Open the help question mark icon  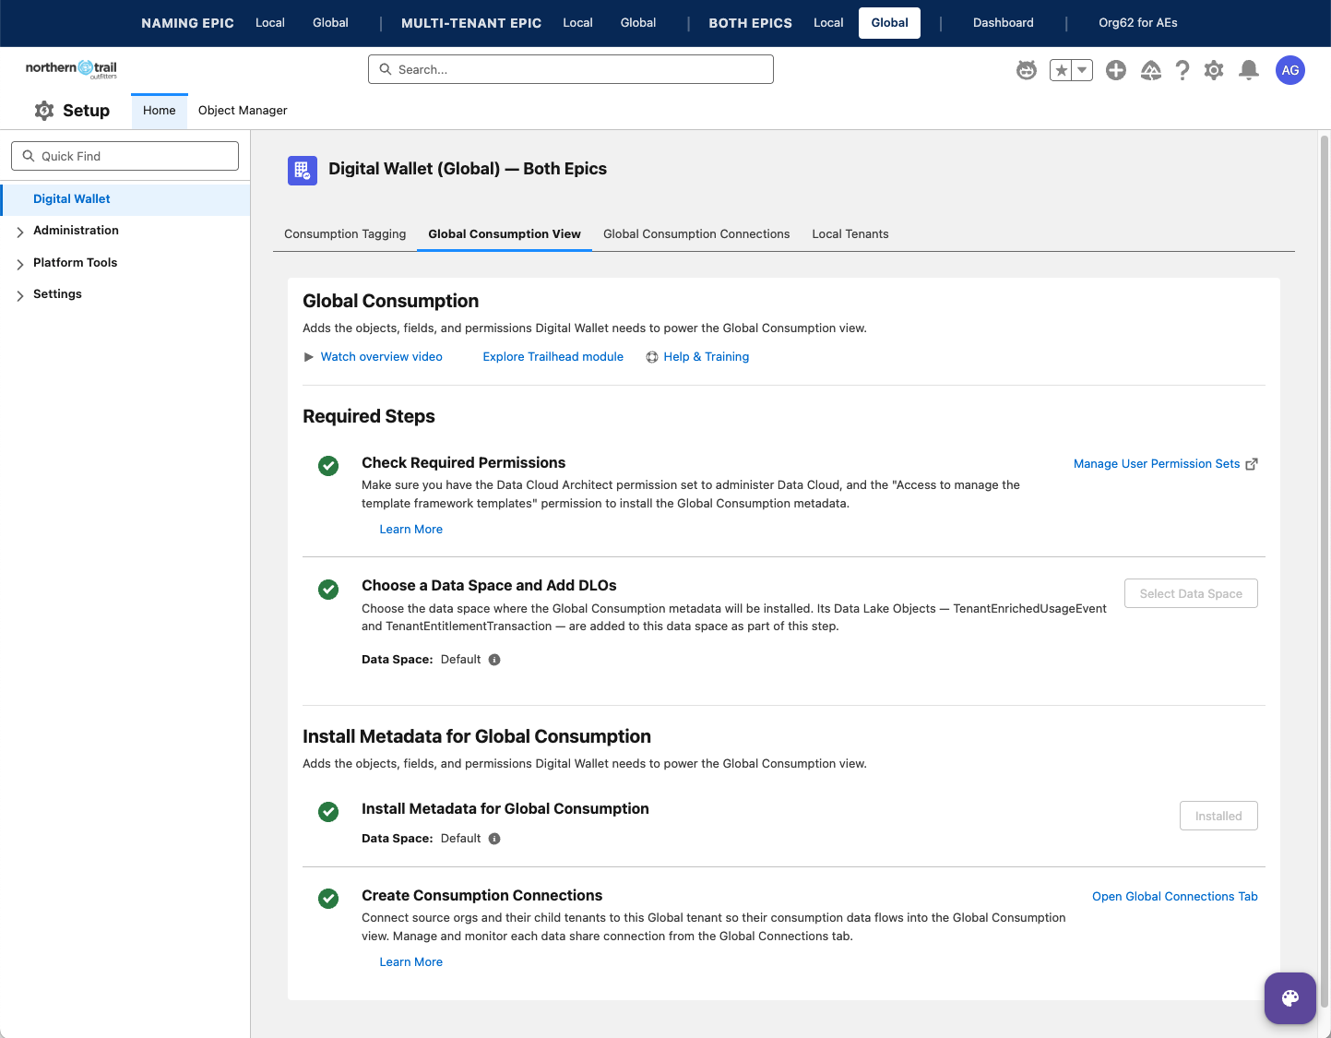[1182, 70]
